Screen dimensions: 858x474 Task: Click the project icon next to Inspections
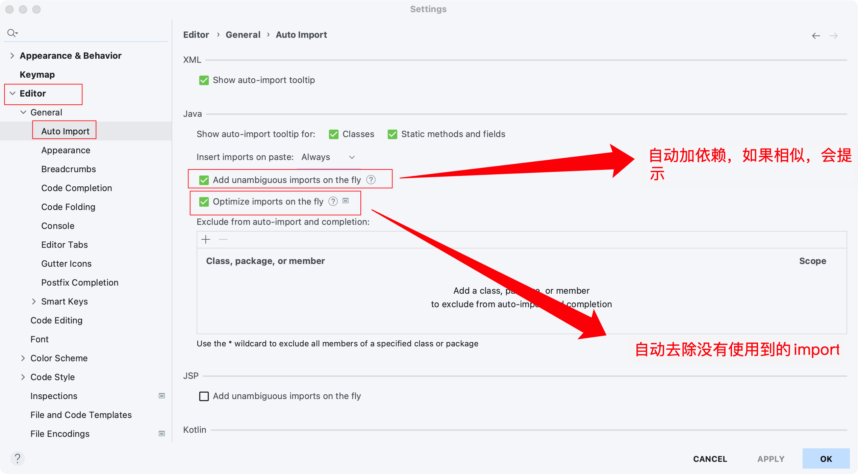click(162, 396)
